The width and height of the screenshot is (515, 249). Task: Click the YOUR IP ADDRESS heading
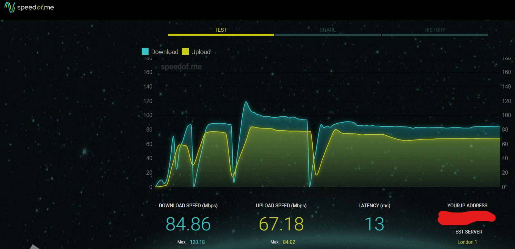click(467, 206)
